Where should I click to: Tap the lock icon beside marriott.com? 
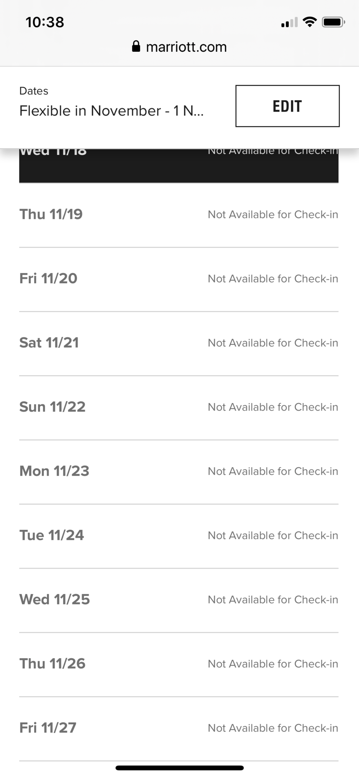[x=136, y=46]
